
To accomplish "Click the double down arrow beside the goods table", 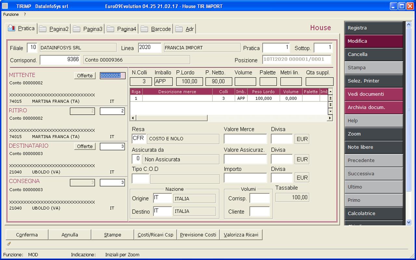I will [x=331, y=105].
